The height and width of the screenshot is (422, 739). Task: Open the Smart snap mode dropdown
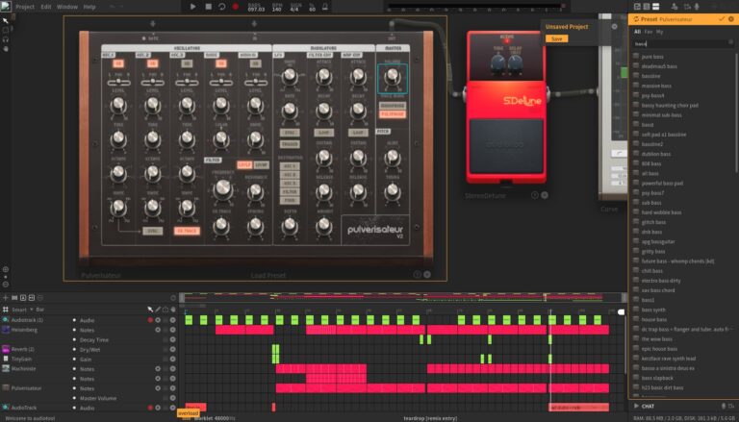click(22, 310)
